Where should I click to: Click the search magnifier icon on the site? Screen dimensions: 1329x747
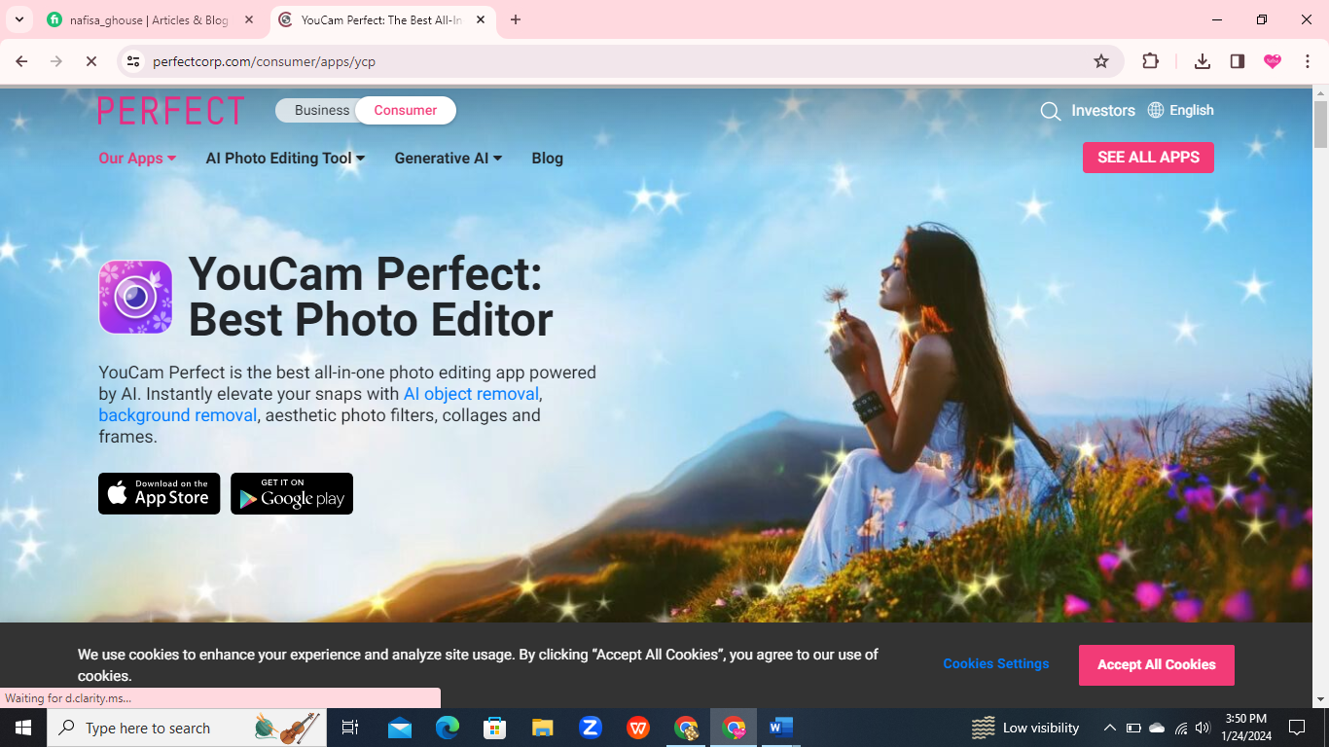pos(1050,111)
